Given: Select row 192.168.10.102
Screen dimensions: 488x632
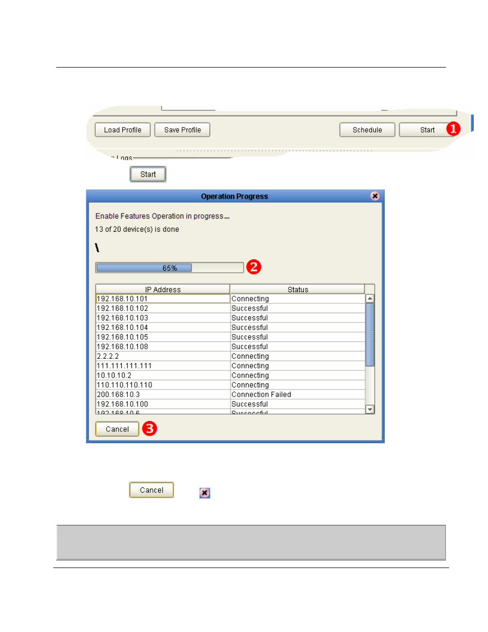Looking at the screenshot, I should tap(230, 309).
